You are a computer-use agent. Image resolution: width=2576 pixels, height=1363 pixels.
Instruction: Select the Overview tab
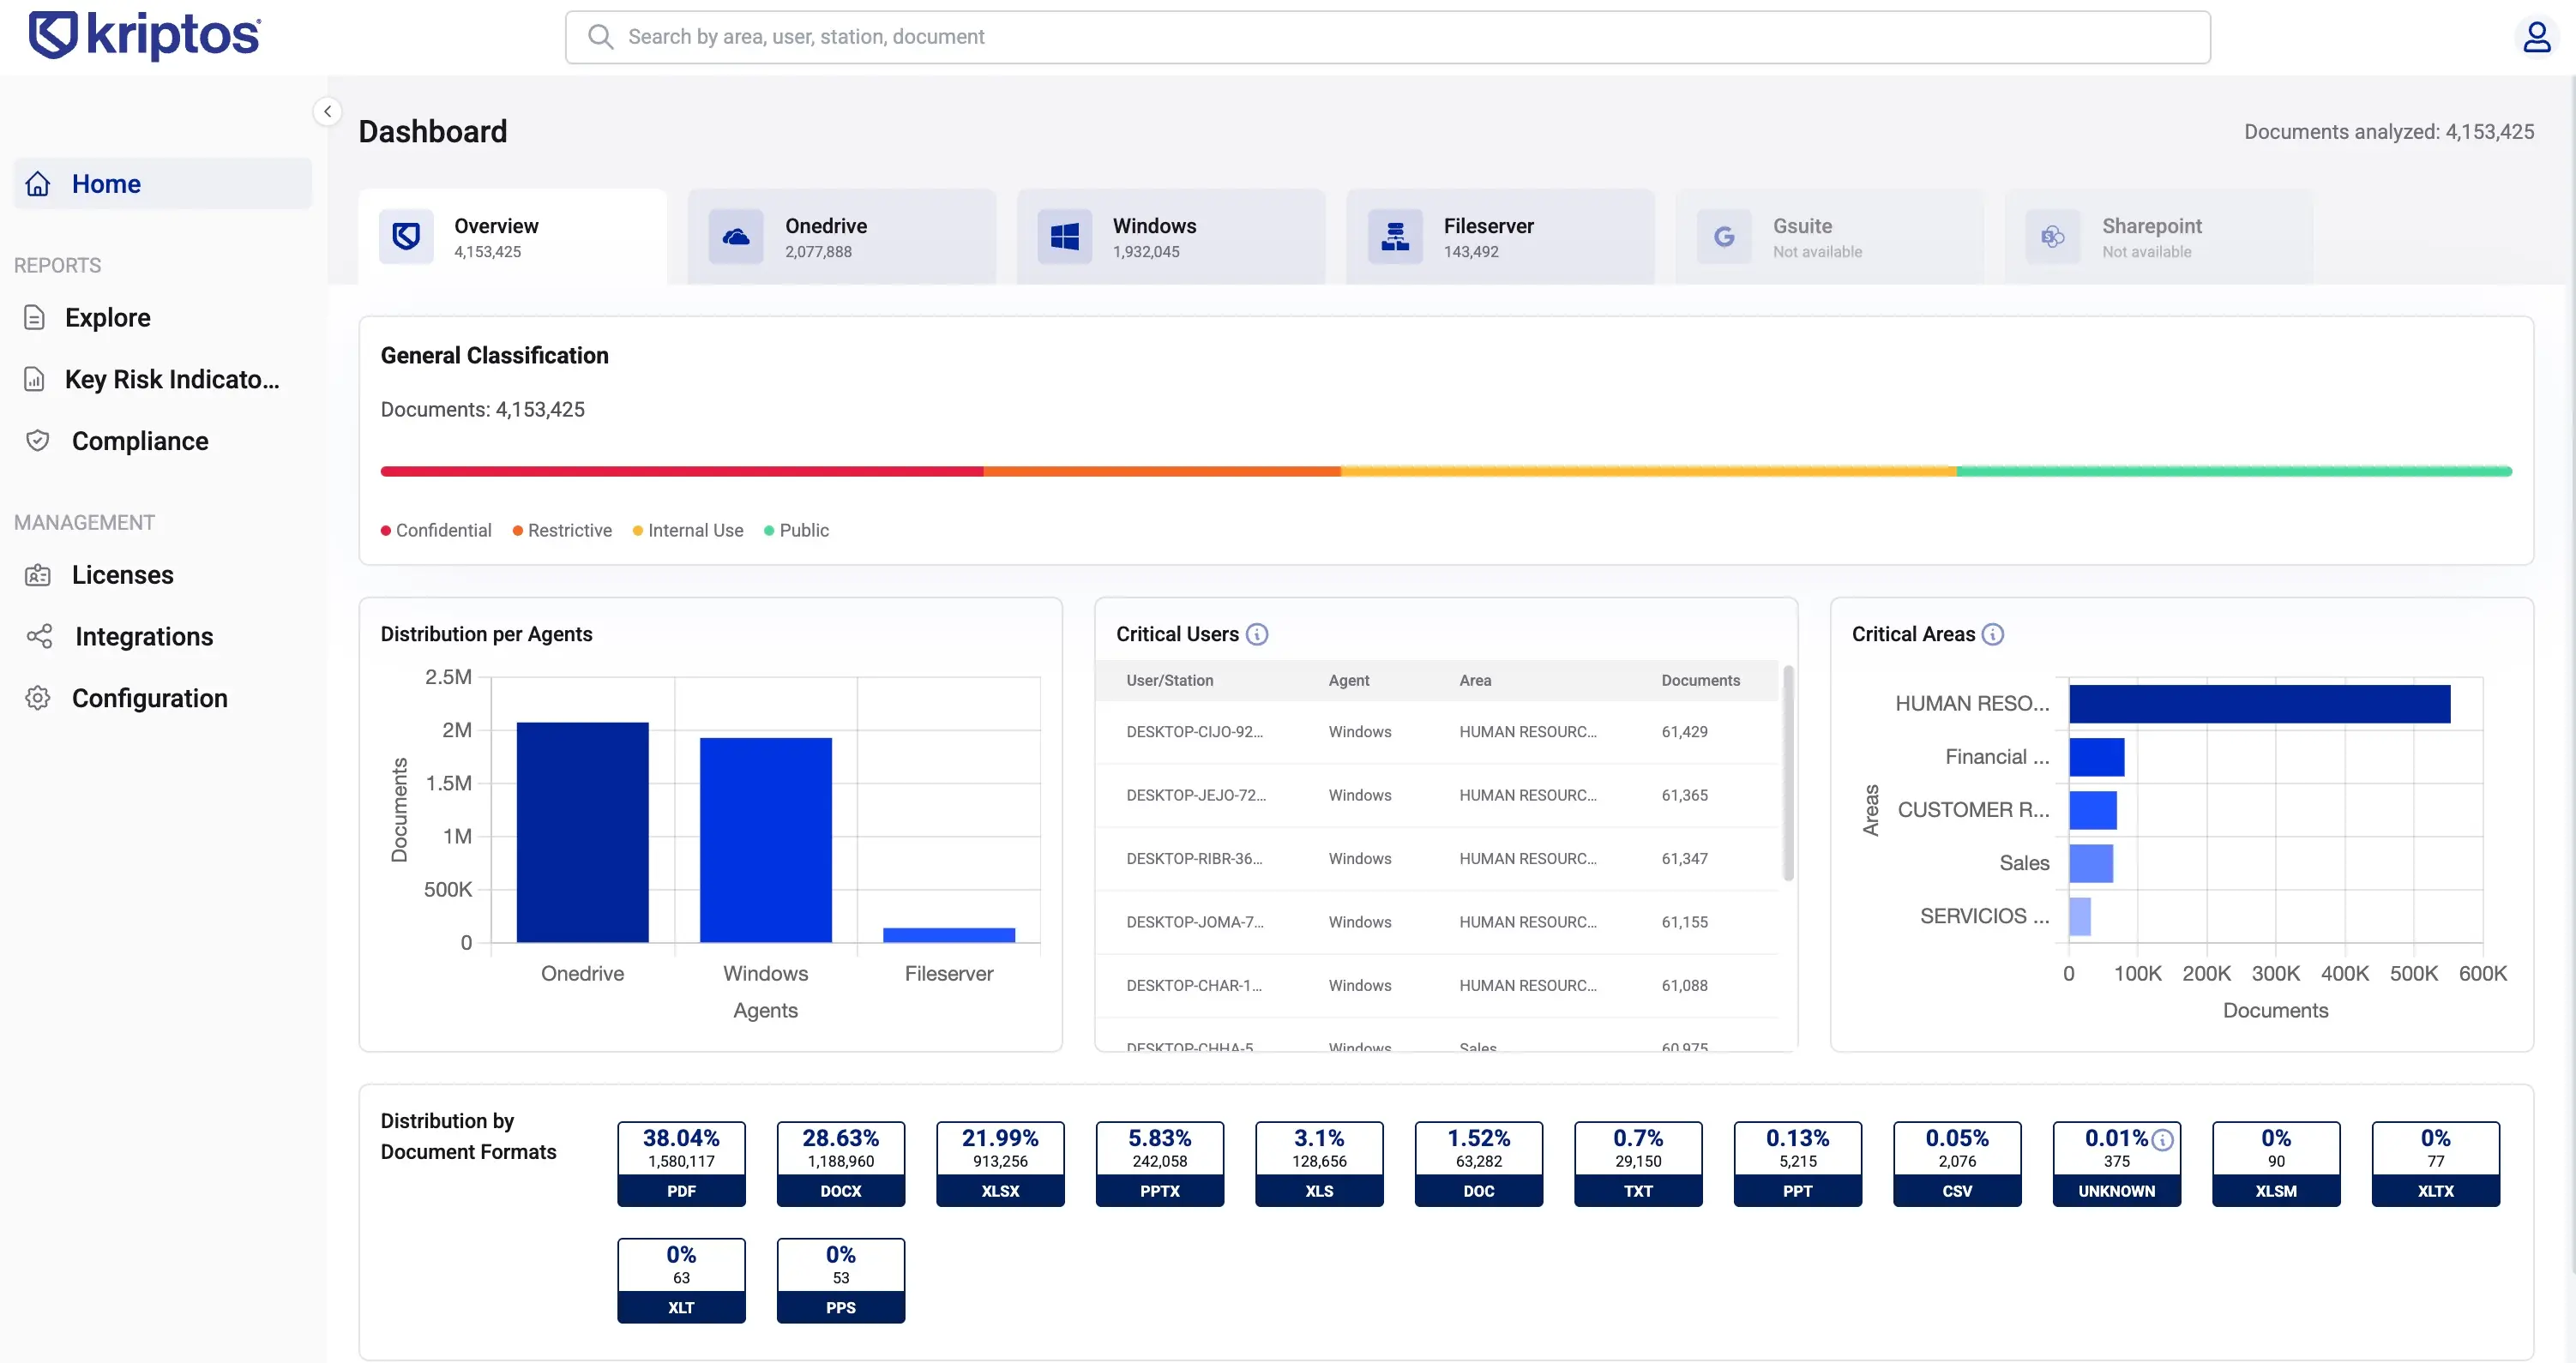coord(512,237)
